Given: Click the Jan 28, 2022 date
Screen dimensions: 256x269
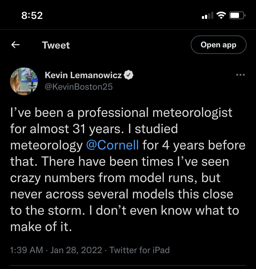Looking at the screenshot, I should coord(76,250).
